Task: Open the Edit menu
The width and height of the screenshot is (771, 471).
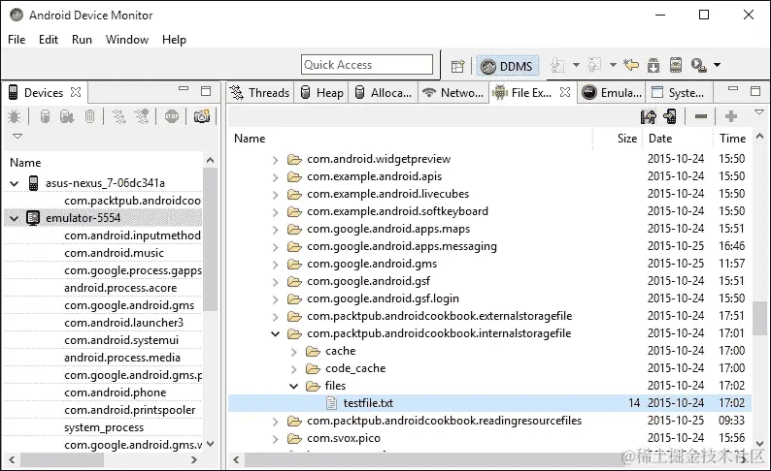Action: coord(49,40)
